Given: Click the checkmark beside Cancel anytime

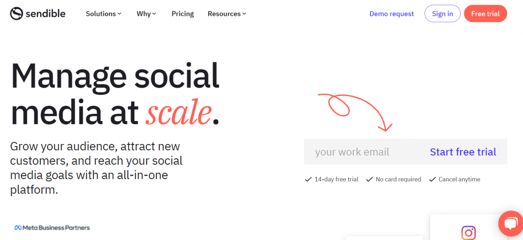Looking at the screenshot, I should click(432, 179).
